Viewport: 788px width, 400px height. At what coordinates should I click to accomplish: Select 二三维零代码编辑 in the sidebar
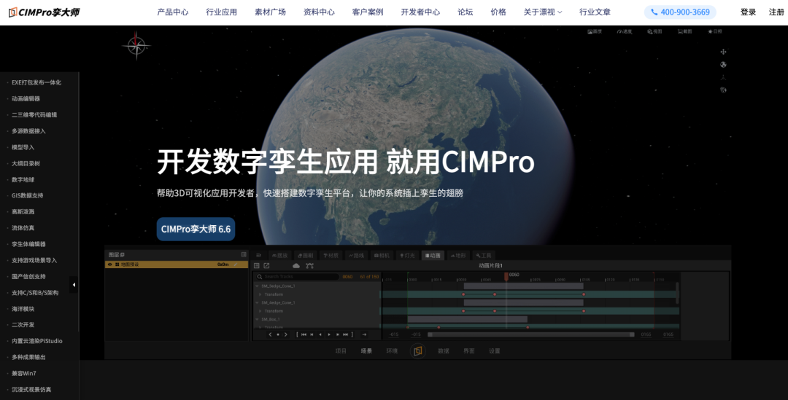(34, 115)
